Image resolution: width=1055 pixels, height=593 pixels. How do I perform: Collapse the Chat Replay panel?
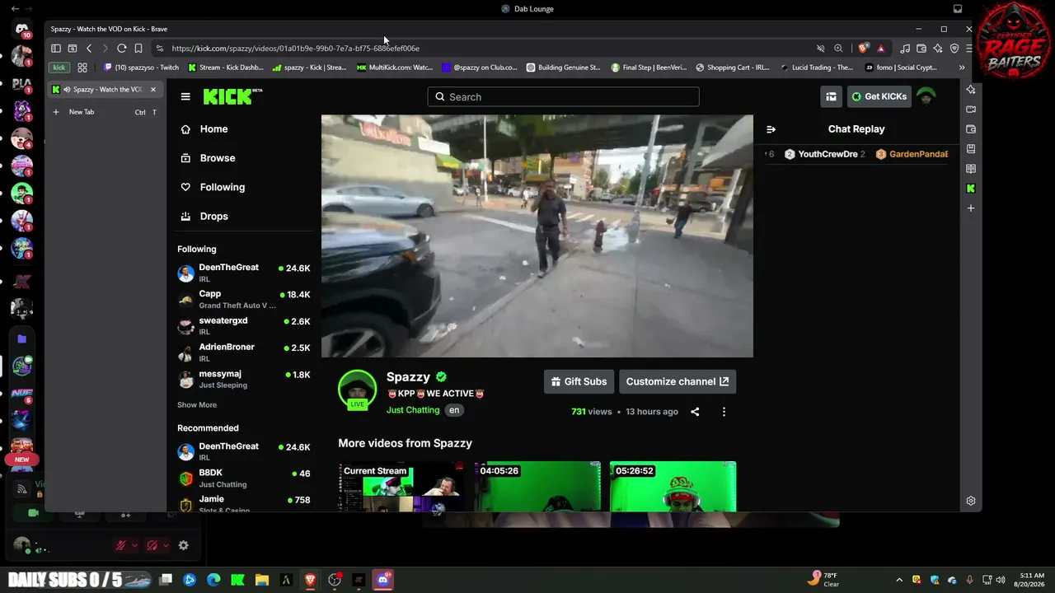(771, 129)
